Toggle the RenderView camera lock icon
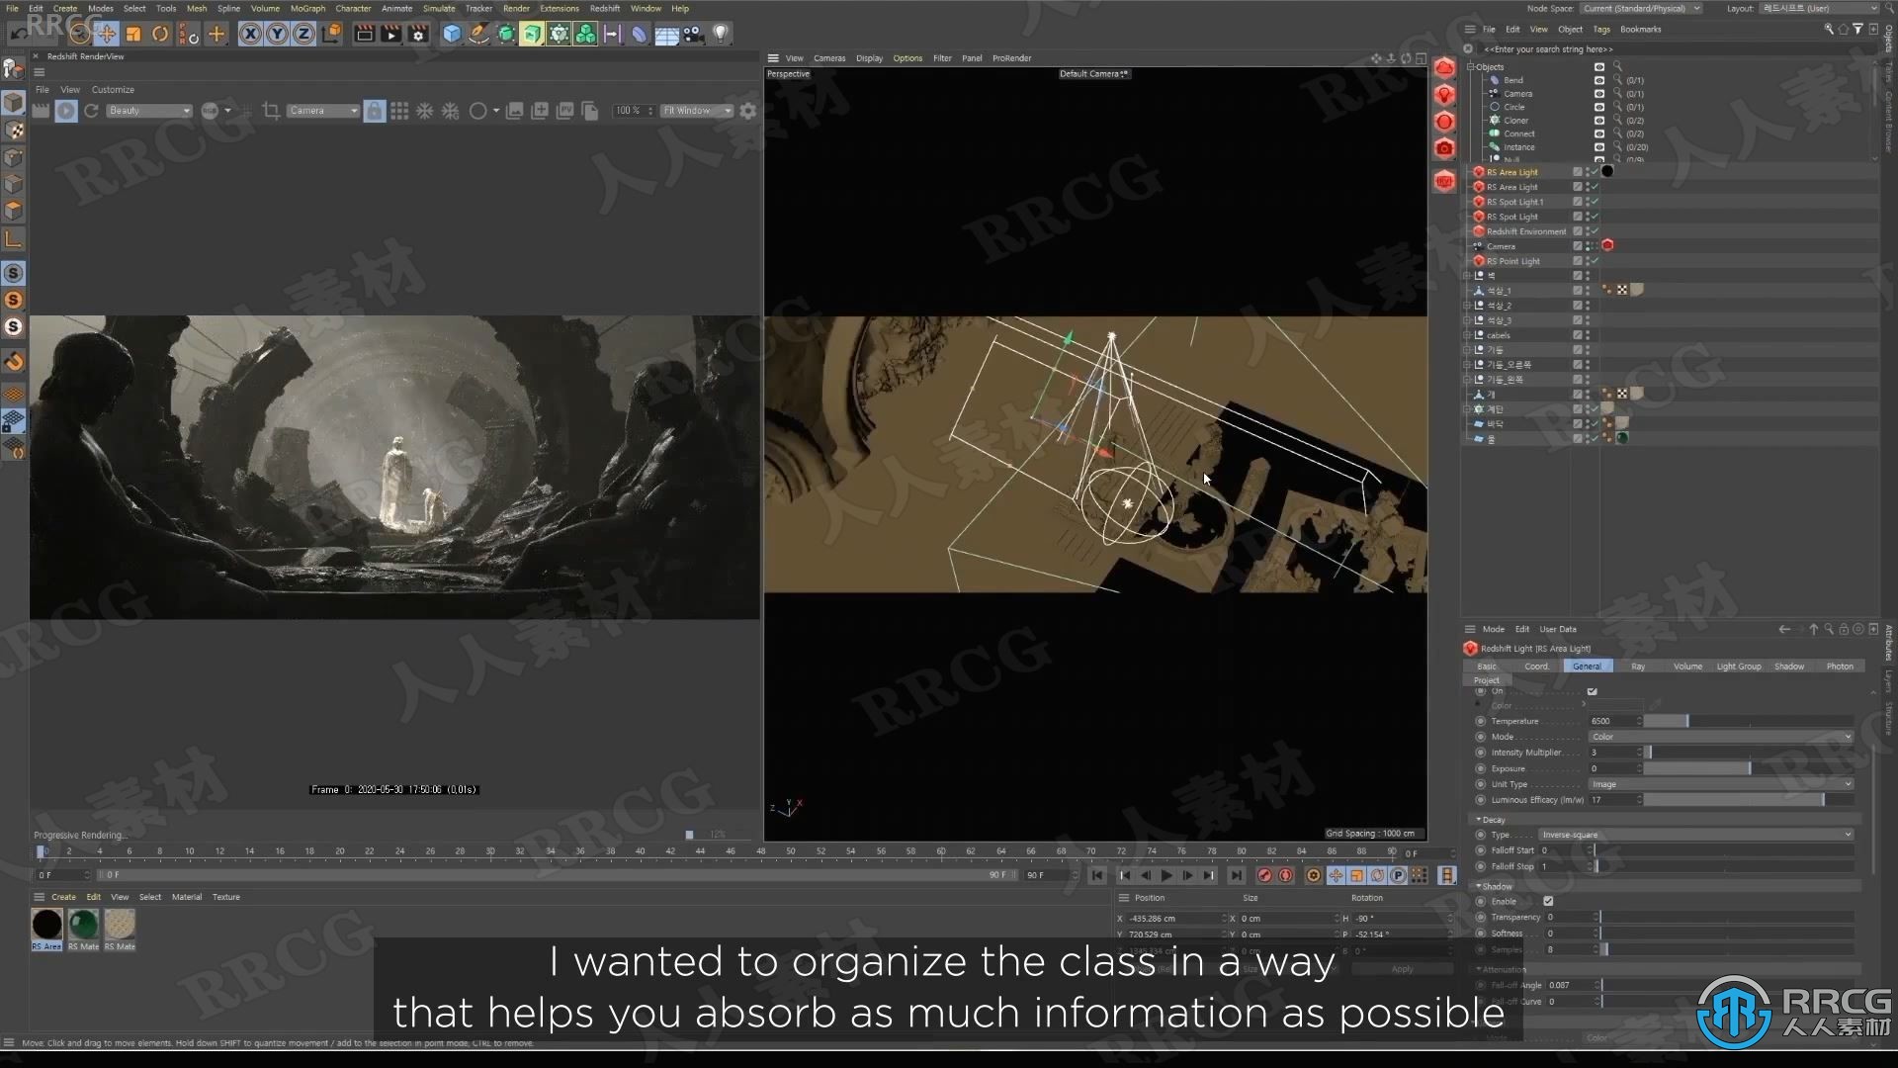 point(374,111)
